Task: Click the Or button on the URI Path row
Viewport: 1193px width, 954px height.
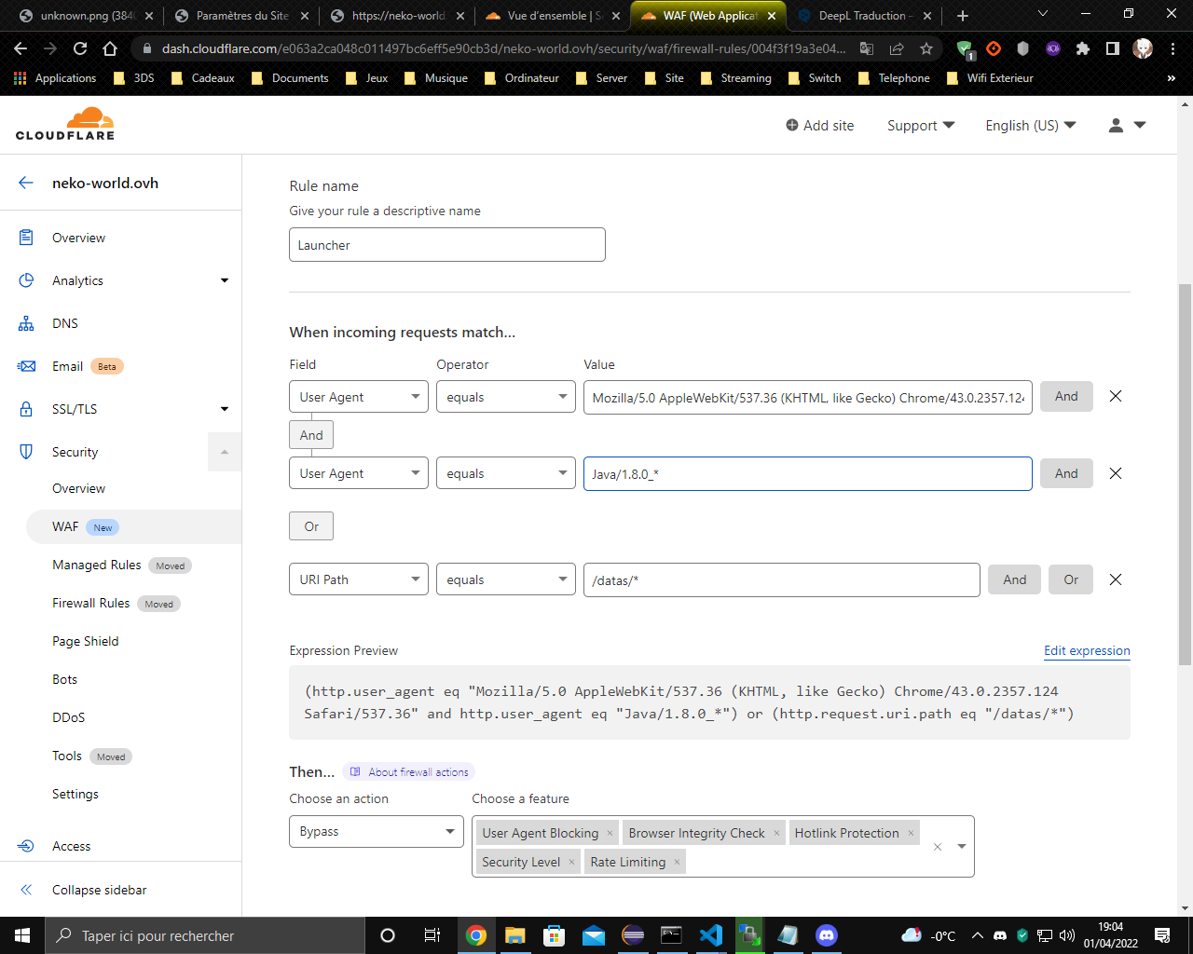Action: pyautogui.click(x=1071, y=579)
